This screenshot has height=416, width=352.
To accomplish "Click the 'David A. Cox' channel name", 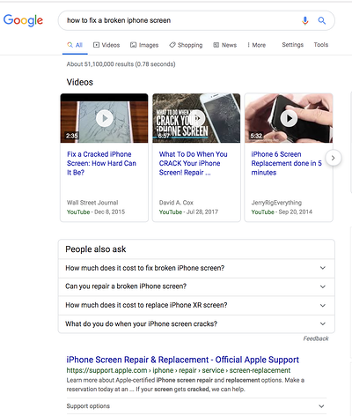I will pyautogui.click(x=176, y=203).
